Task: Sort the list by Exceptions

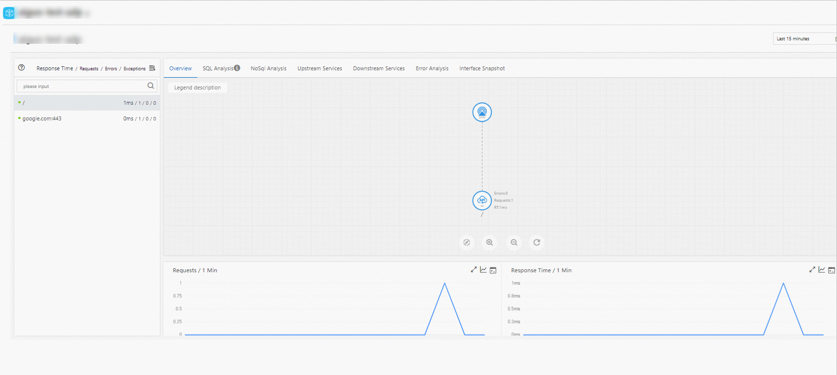Action: (135, 69)
